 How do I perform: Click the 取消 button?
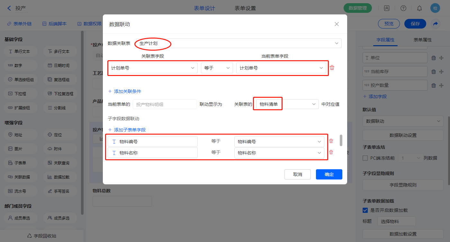(x=297, y=174)
